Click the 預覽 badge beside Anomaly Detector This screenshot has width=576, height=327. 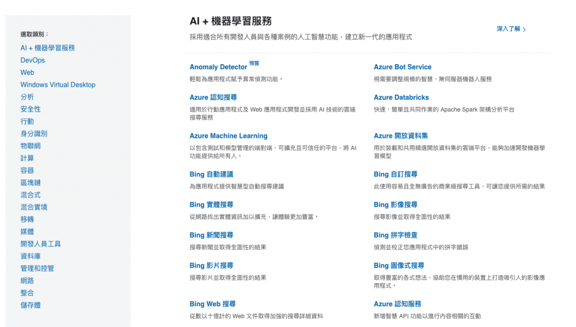coord(254,63)
